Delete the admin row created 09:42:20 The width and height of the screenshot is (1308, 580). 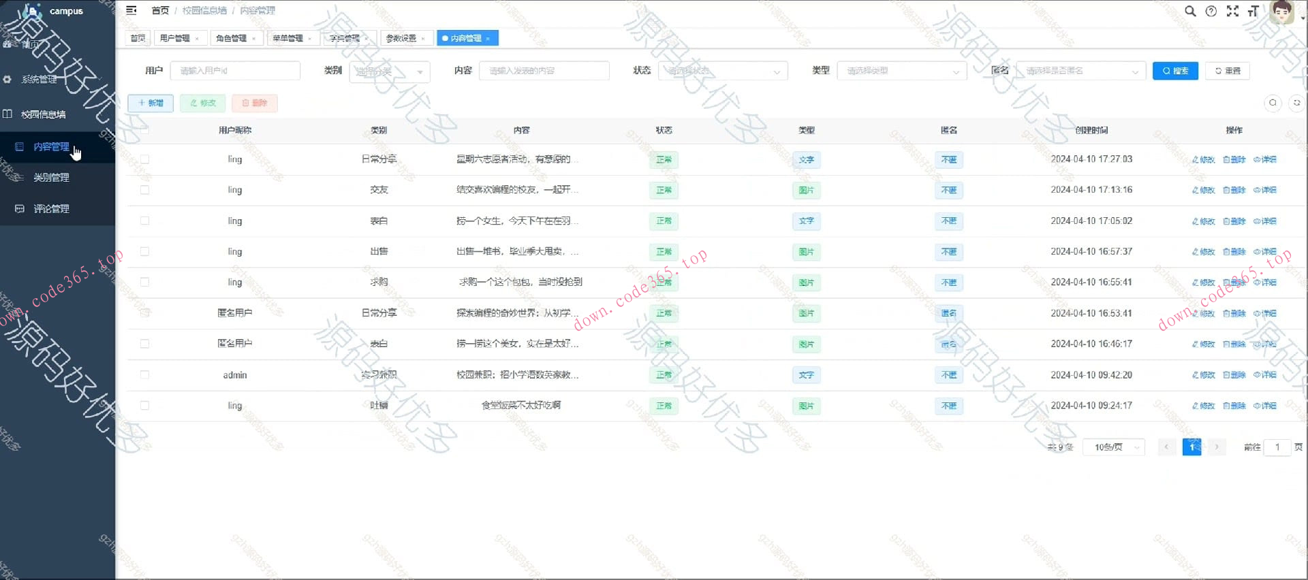[x=1234, y=375]
